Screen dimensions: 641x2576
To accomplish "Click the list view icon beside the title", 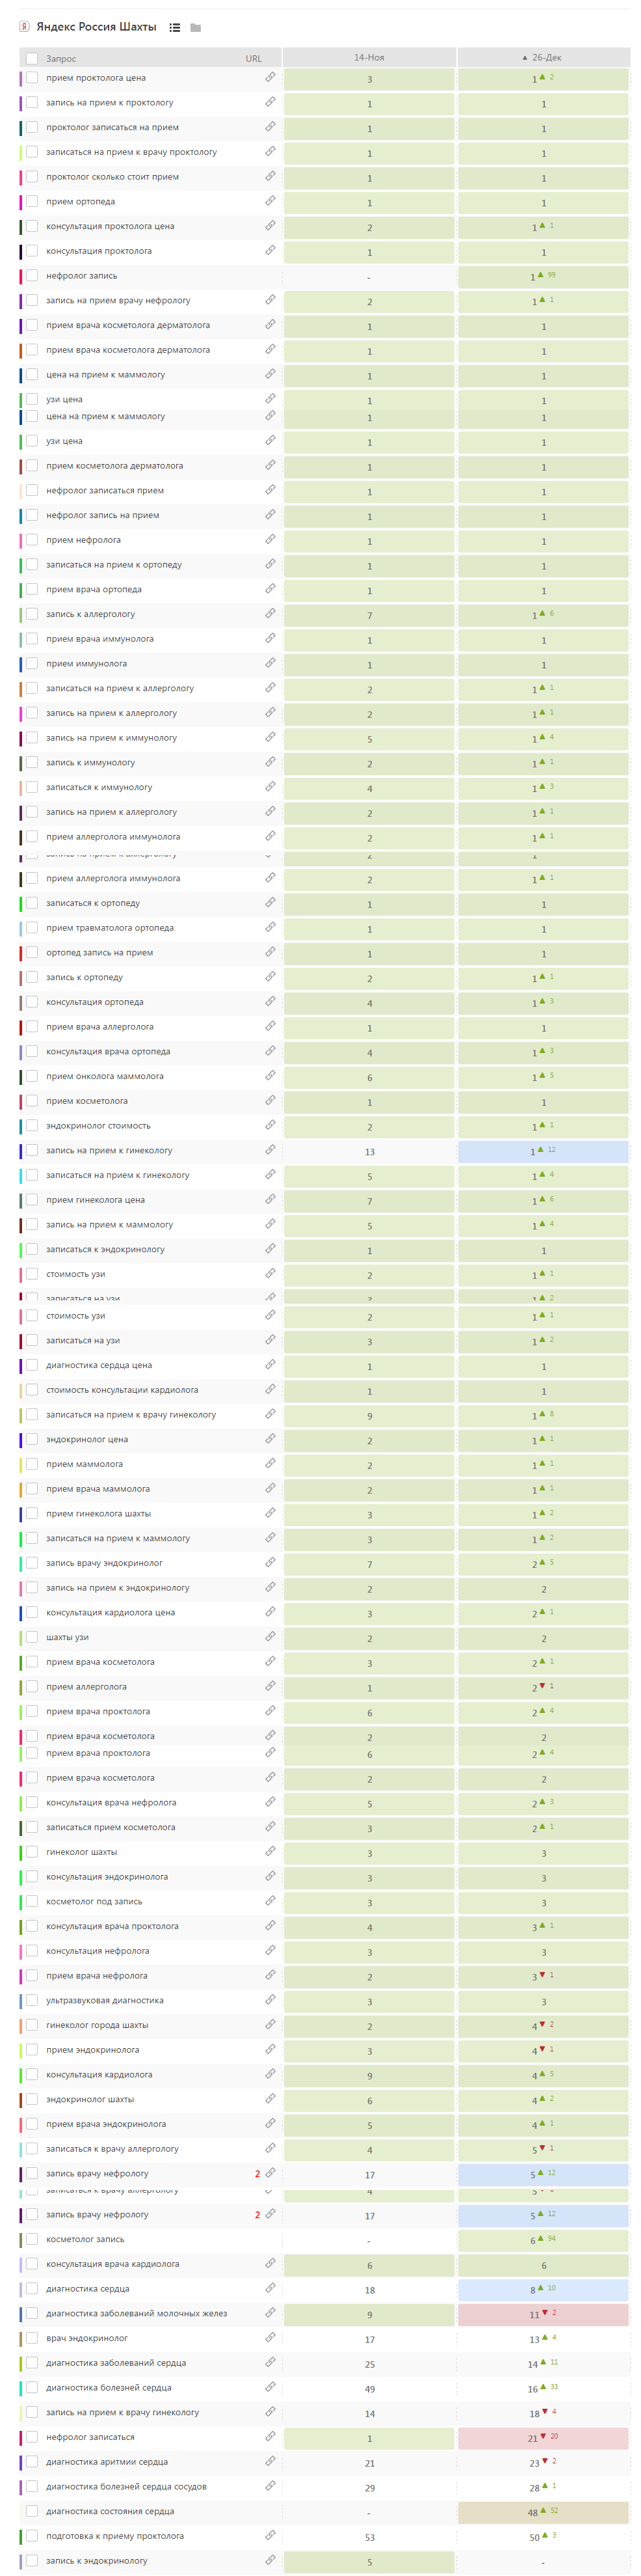I will (x=175, y=28).
